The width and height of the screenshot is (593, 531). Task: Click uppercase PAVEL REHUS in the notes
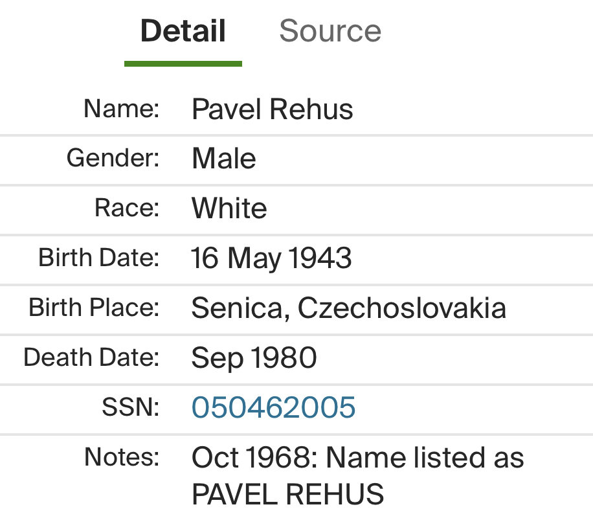point(287,495)
